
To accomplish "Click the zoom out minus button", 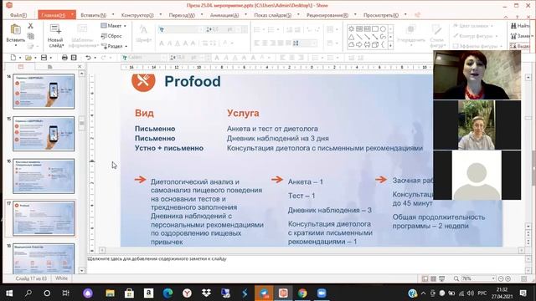I will pyautogui.click(x=501, y=278).
